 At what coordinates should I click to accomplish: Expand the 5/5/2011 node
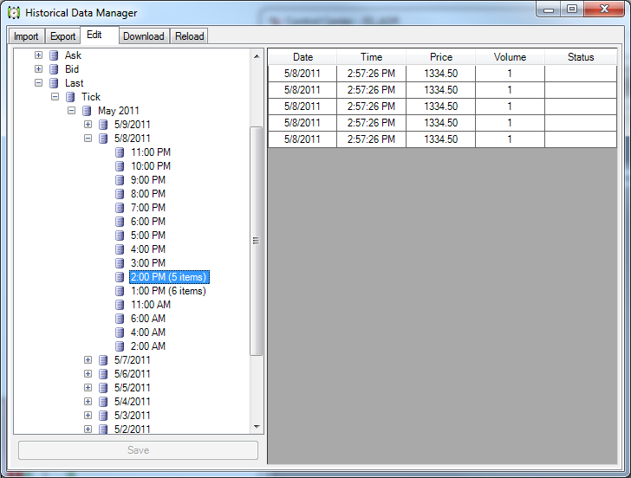click(x=88, y=388)
